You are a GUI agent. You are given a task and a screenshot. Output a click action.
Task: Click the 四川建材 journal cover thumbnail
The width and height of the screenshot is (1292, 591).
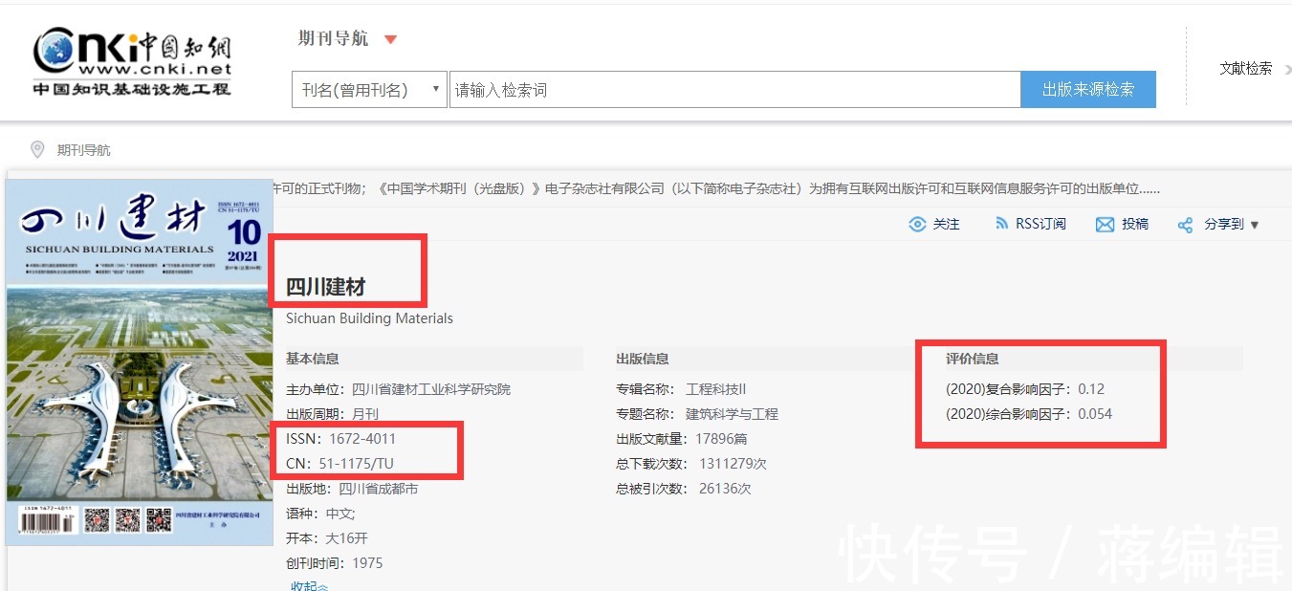tap(139, 361)
